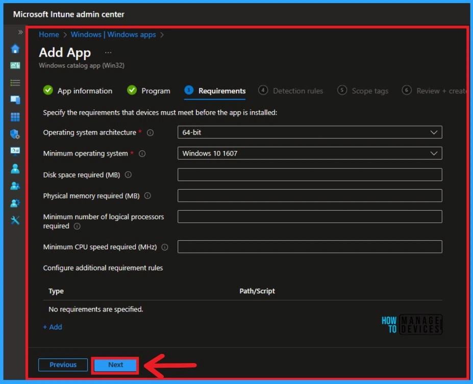
Task: Open the Groups icon in the sidebar
Action: click(15, 186)
